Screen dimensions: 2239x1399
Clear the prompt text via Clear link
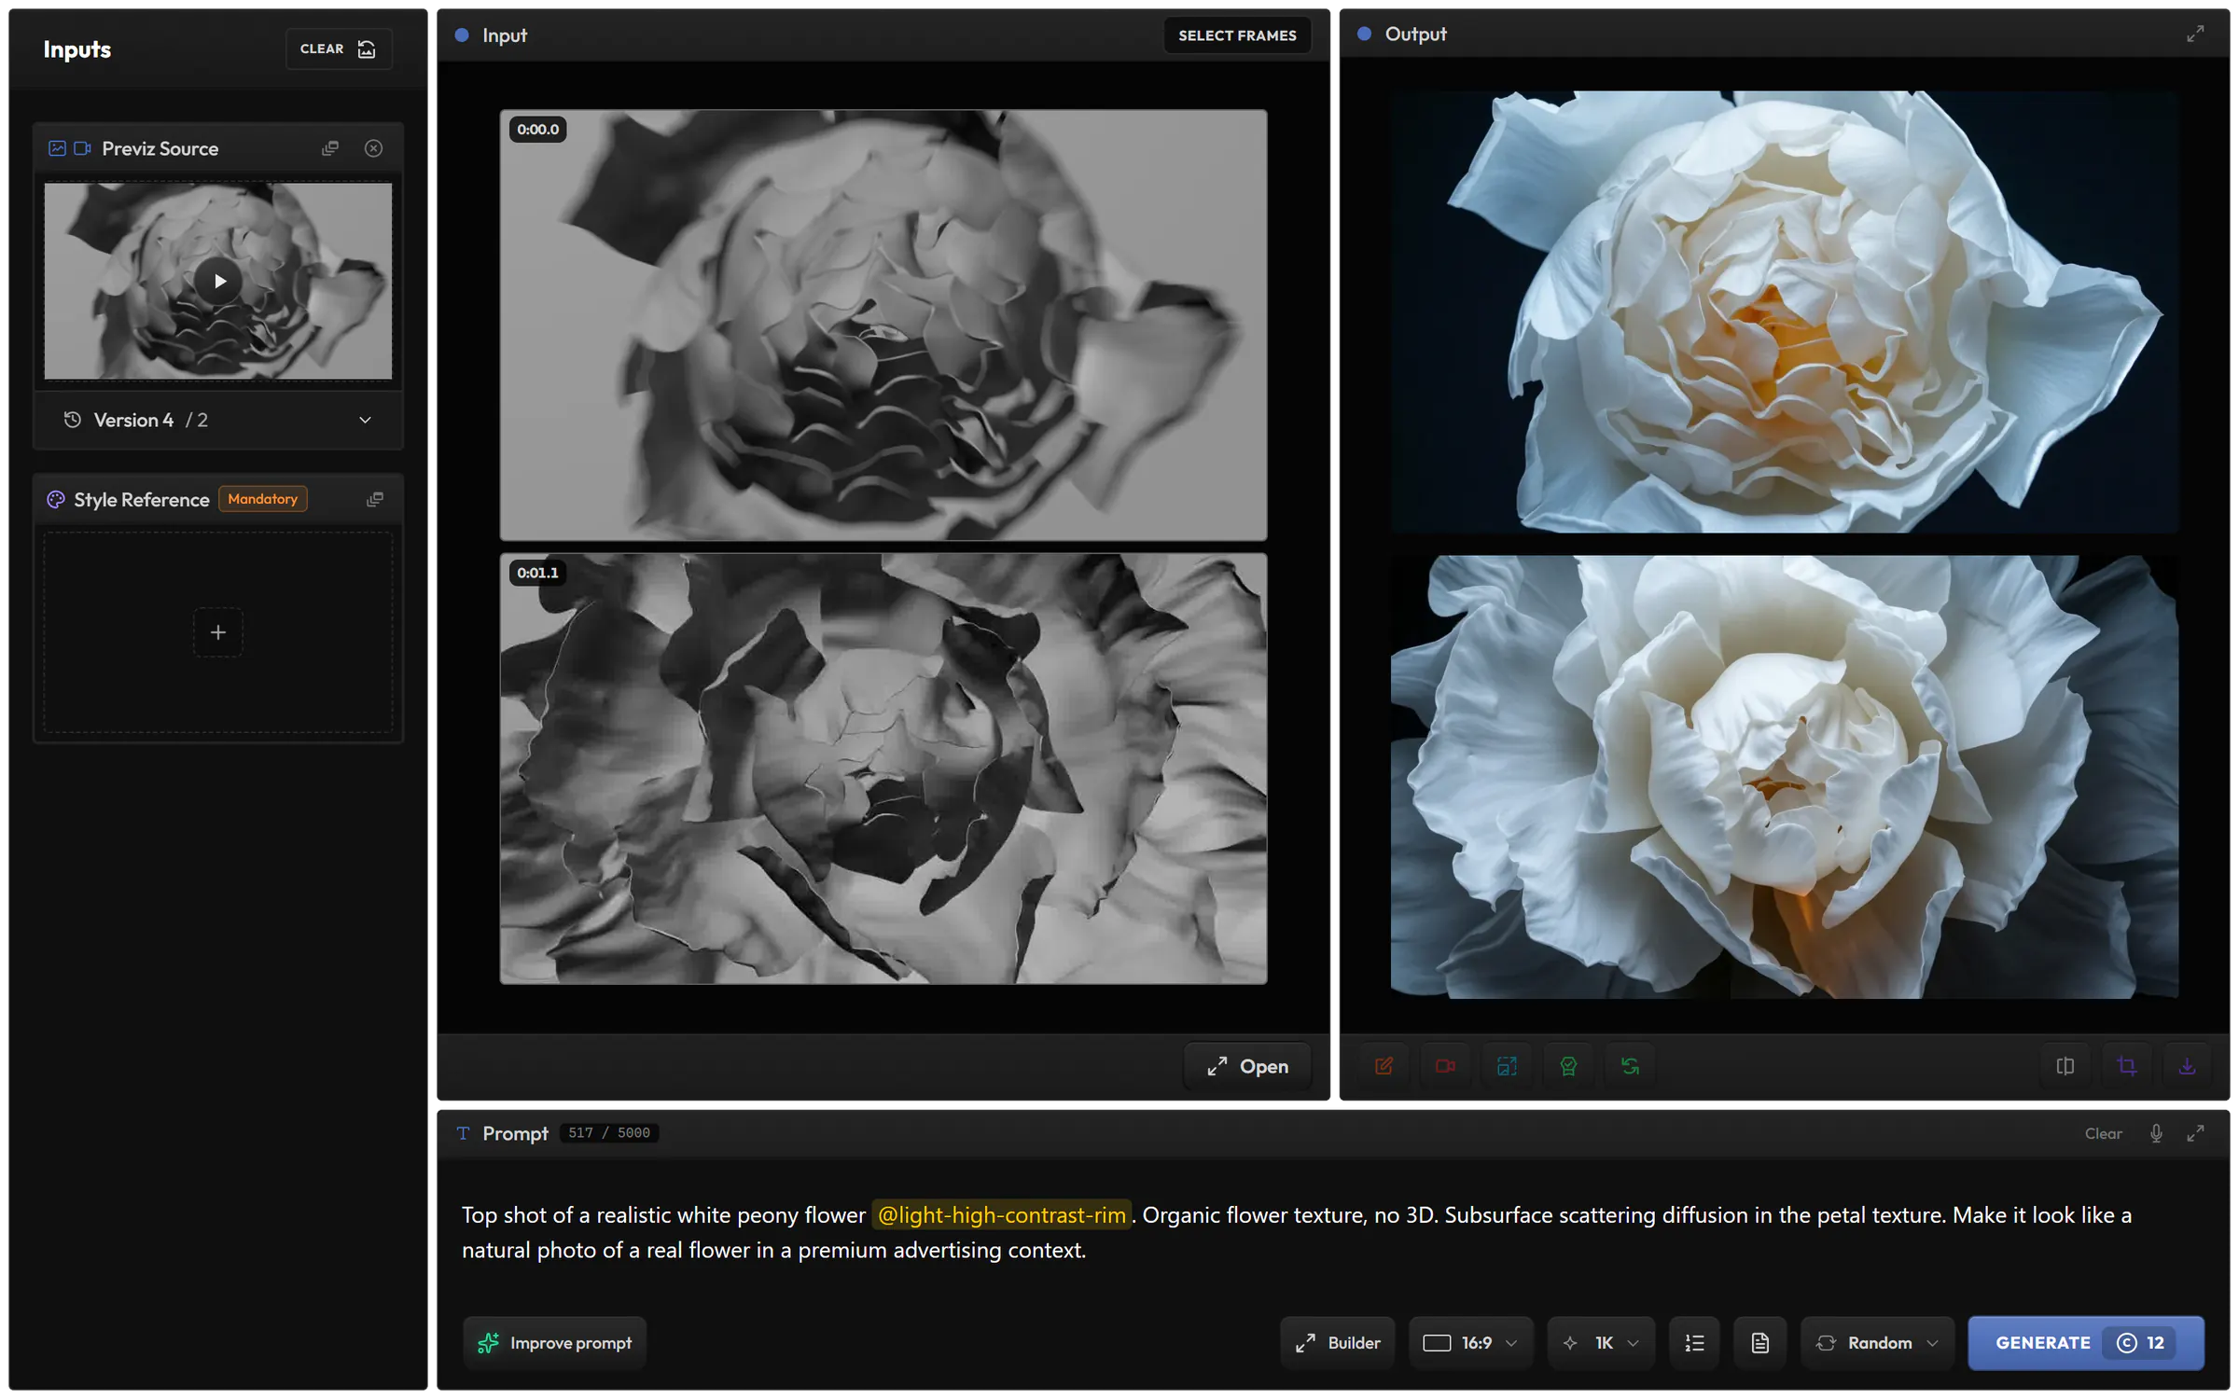coord(2103,1133)
